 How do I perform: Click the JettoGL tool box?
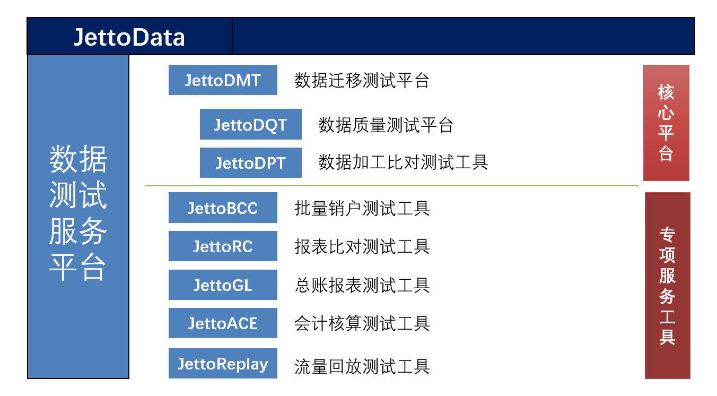(x=223, y=285)
